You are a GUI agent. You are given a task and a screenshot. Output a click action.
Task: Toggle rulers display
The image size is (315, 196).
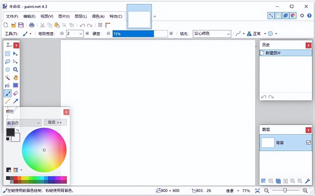click(x=108, y=25)
